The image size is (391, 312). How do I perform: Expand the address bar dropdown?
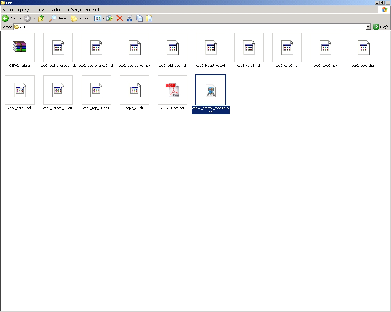(368, 27)
